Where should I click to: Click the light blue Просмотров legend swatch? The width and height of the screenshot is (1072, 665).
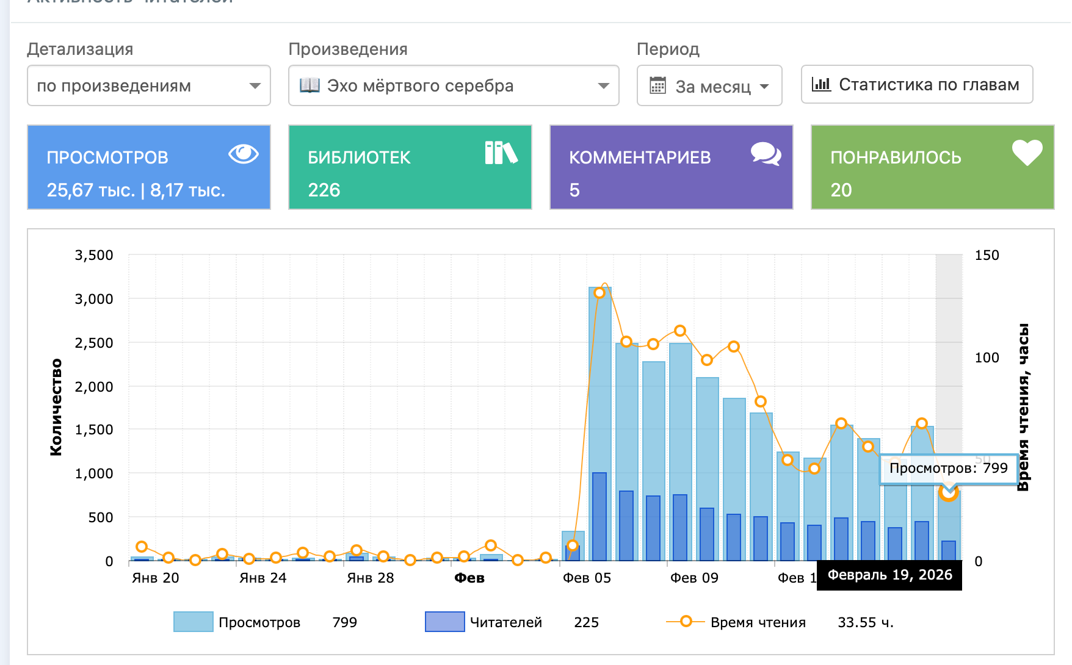193,622
